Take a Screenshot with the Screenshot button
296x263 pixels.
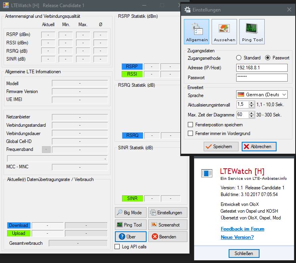(168, 225)
